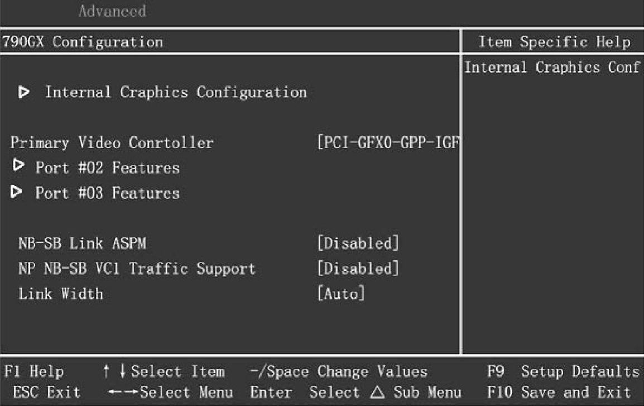Change Primary Video Conrtoller PCI-GFX0-GPP-IGF value
This screenshot has height=406, width=644.
(388, 142)
